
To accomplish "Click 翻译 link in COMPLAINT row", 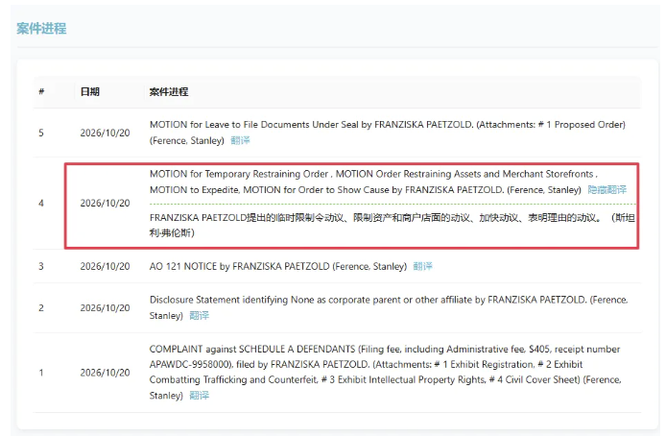I will click(x=200, y=396).
